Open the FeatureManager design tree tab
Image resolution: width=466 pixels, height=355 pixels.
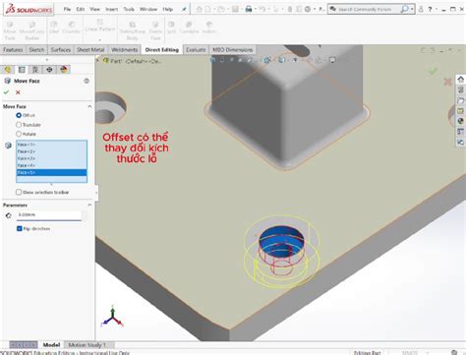(x=8, y=69)
